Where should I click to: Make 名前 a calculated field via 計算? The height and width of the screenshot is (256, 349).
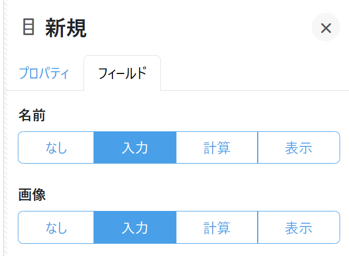pyautogui.click(x=217, y=147)
